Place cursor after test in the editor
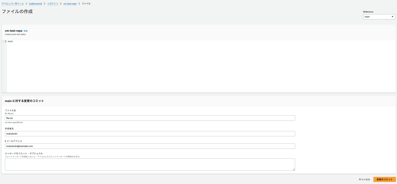 (x=12, y=41)
